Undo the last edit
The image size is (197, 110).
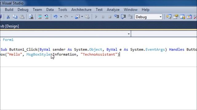coord(55,17)
